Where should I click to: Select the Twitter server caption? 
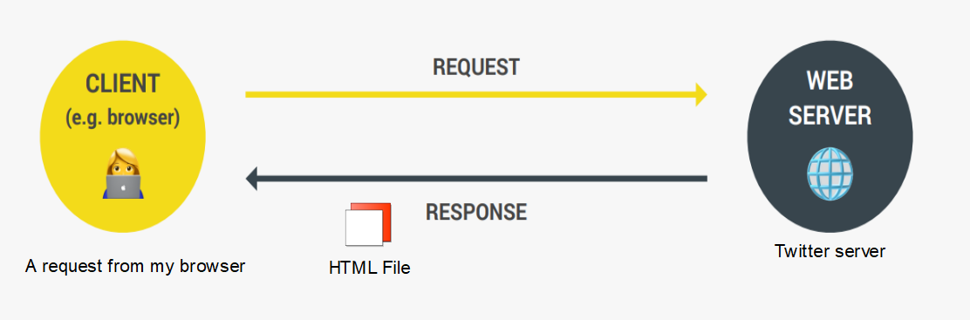830,251
